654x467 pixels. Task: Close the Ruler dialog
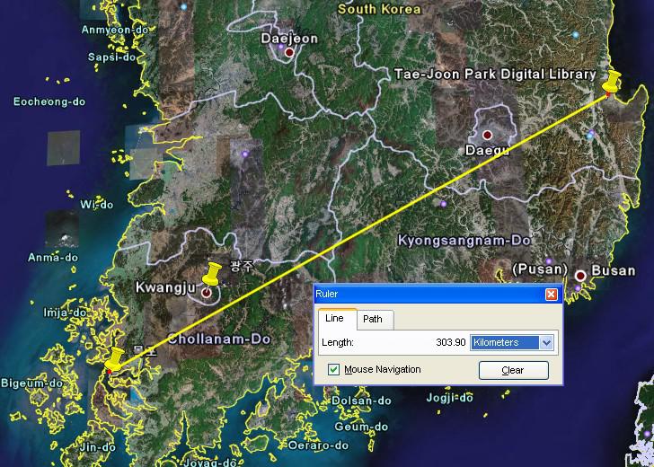[x=551, y=295]
